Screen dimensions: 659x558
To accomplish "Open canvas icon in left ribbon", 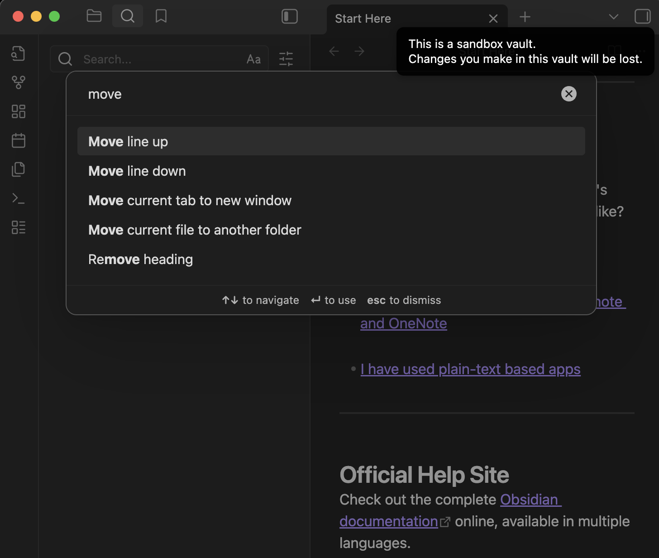I will click(x=18, y=111).
